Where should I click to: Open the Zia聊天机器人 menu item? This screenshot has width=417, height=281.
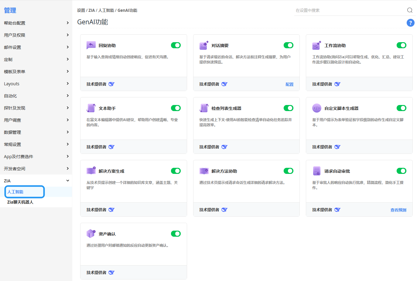(x=20, y=202)
